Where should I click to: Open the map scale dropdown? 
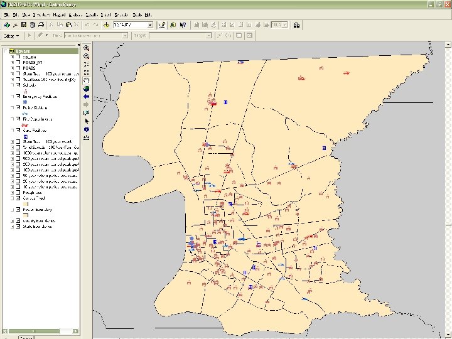tap(150, 25)
